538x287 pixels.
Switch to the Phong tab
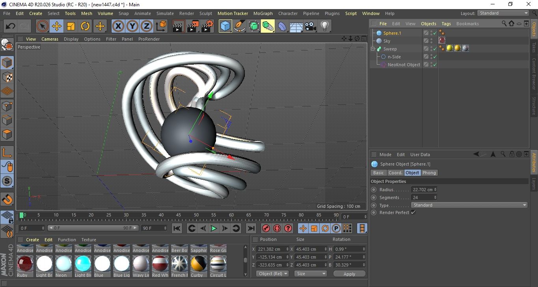click(x=429, y=173)
